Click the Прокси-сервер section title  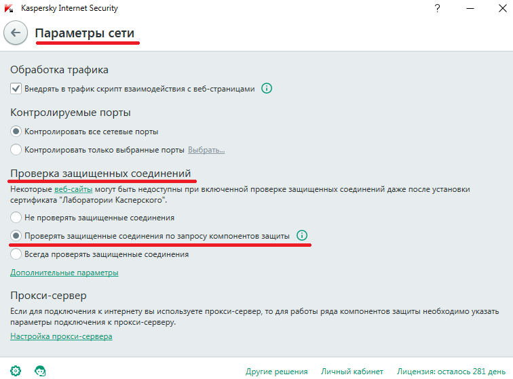point(48,296)
